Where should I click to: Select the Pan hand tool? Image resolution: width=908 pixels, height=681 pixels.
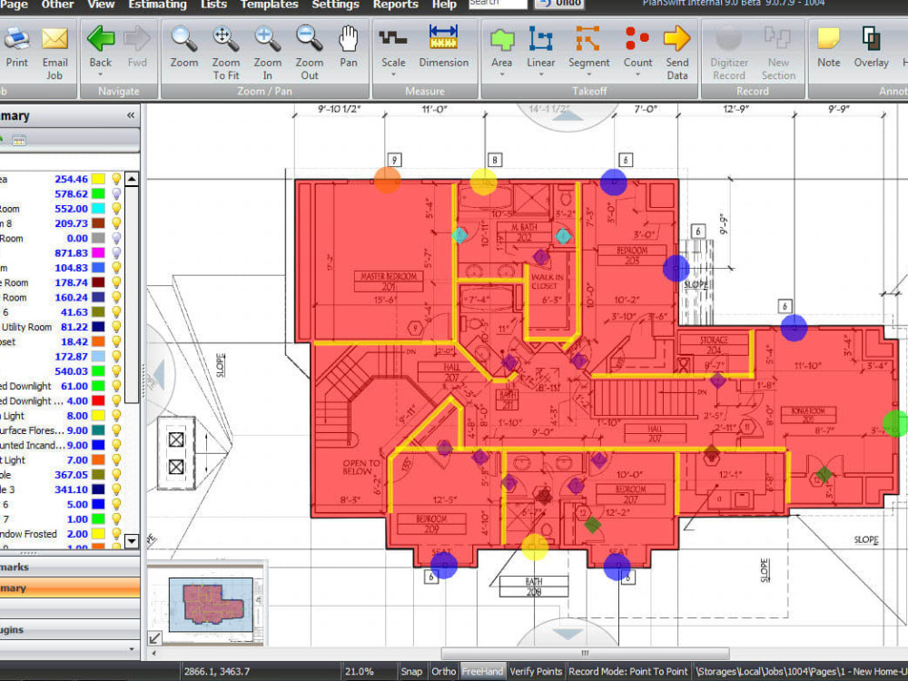tap(348, 39)
